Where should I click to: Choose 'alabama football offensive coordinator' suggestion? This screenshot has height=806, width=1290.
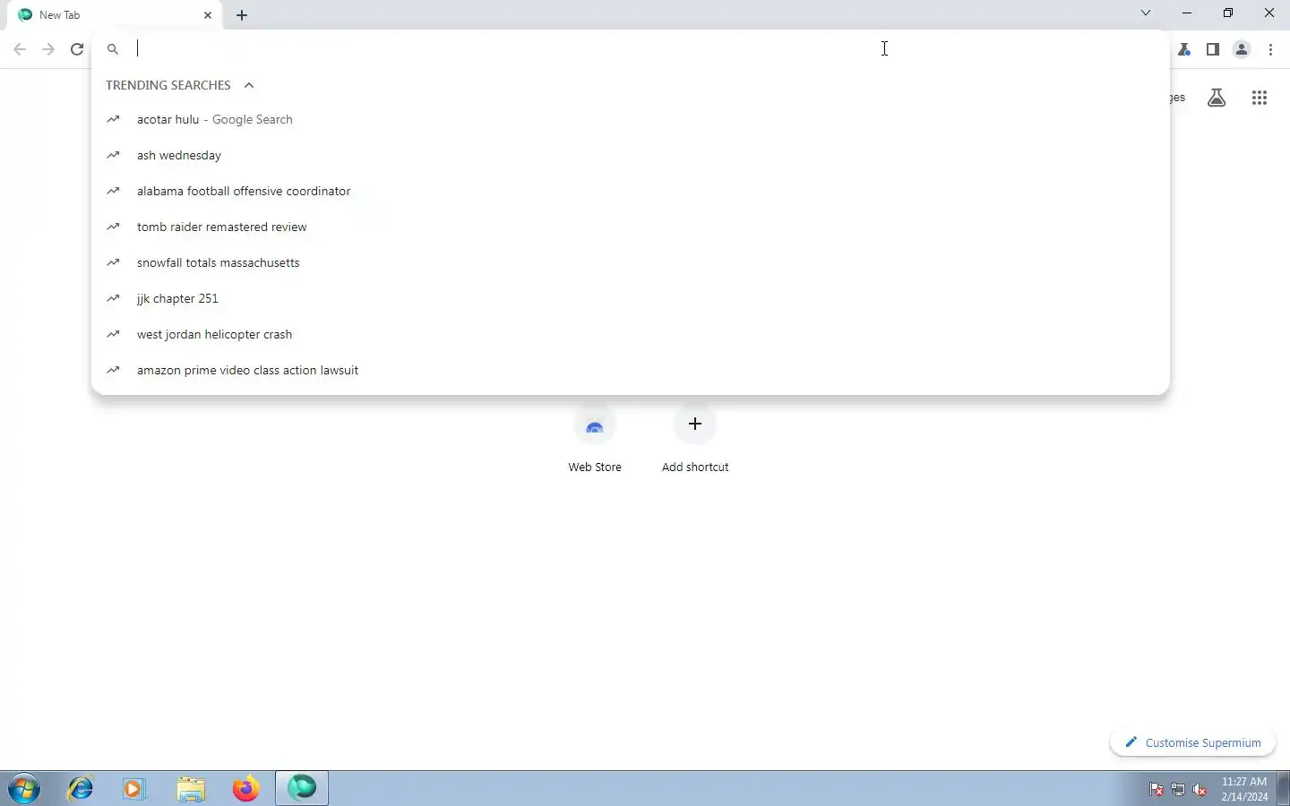coord(631,191)
